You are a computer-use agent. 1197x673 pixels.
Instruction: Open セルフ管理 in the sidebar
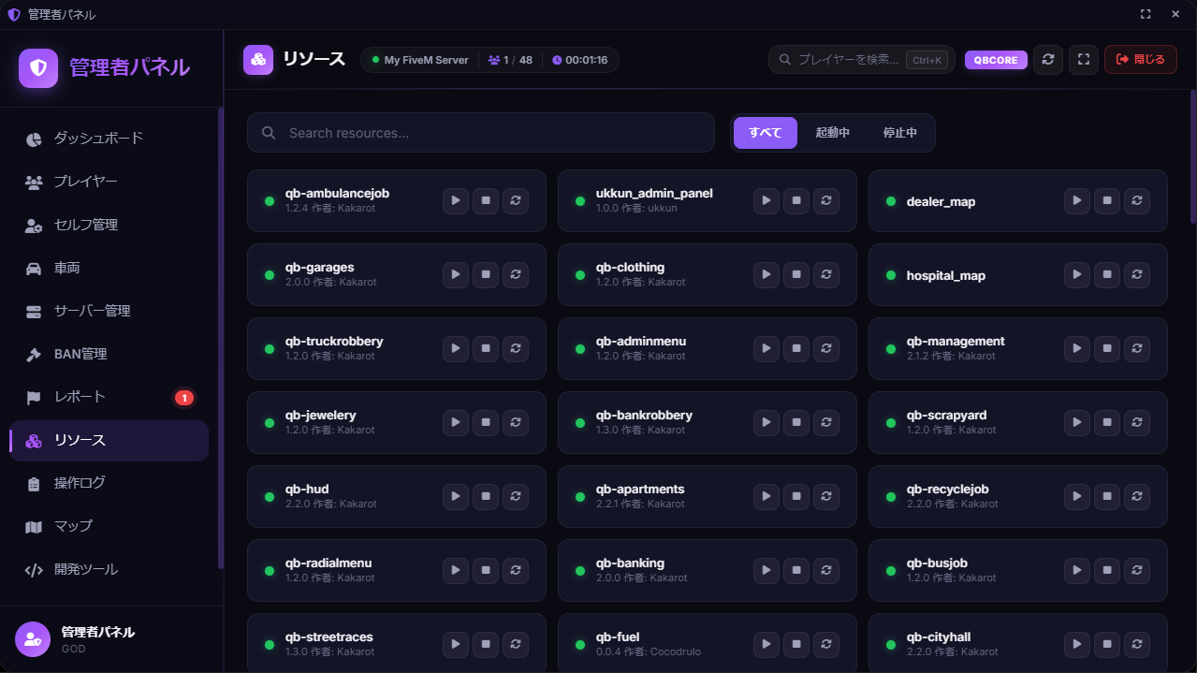tap(109, 225)
